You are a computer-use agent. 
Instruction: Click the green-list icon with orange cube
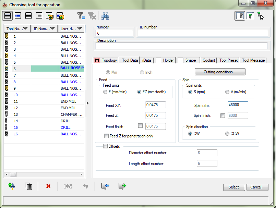(x=50, y=16)
